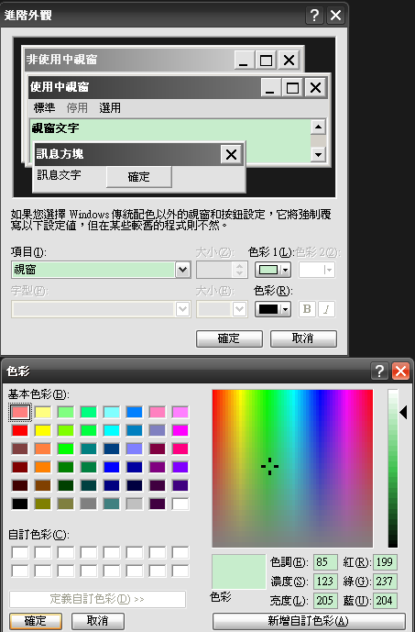The height and width of the screenshot is (632, 415).
Task: Click the 色調 hue value field
Action: (325, 562)
